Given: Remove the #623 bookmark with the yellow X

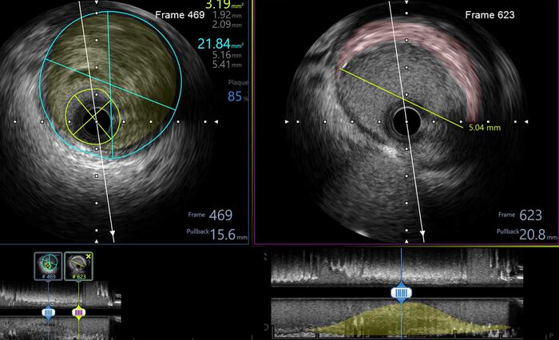Looking at the screenshot, I should (x=89, y=256).
